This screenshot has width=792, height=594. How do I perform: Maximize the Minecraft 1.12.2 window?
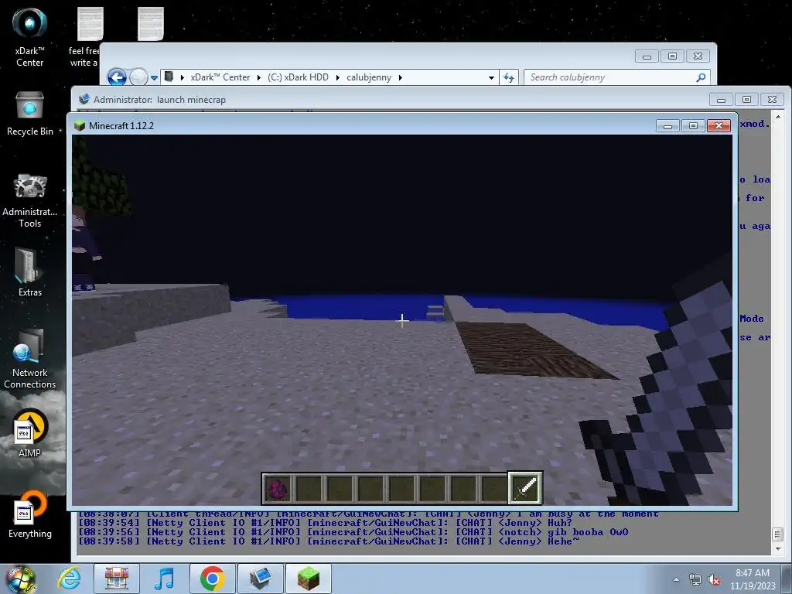(x=693, y=126)
